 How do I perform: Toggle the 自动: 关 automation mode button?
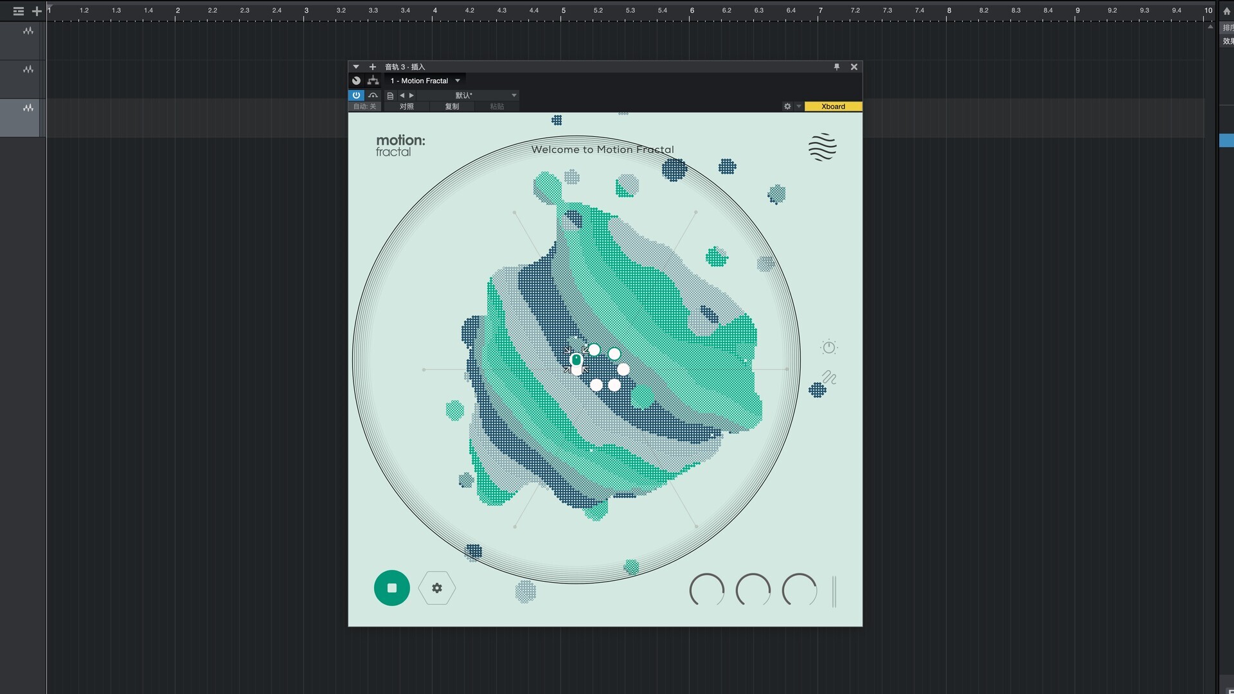(x=365, y=107)
